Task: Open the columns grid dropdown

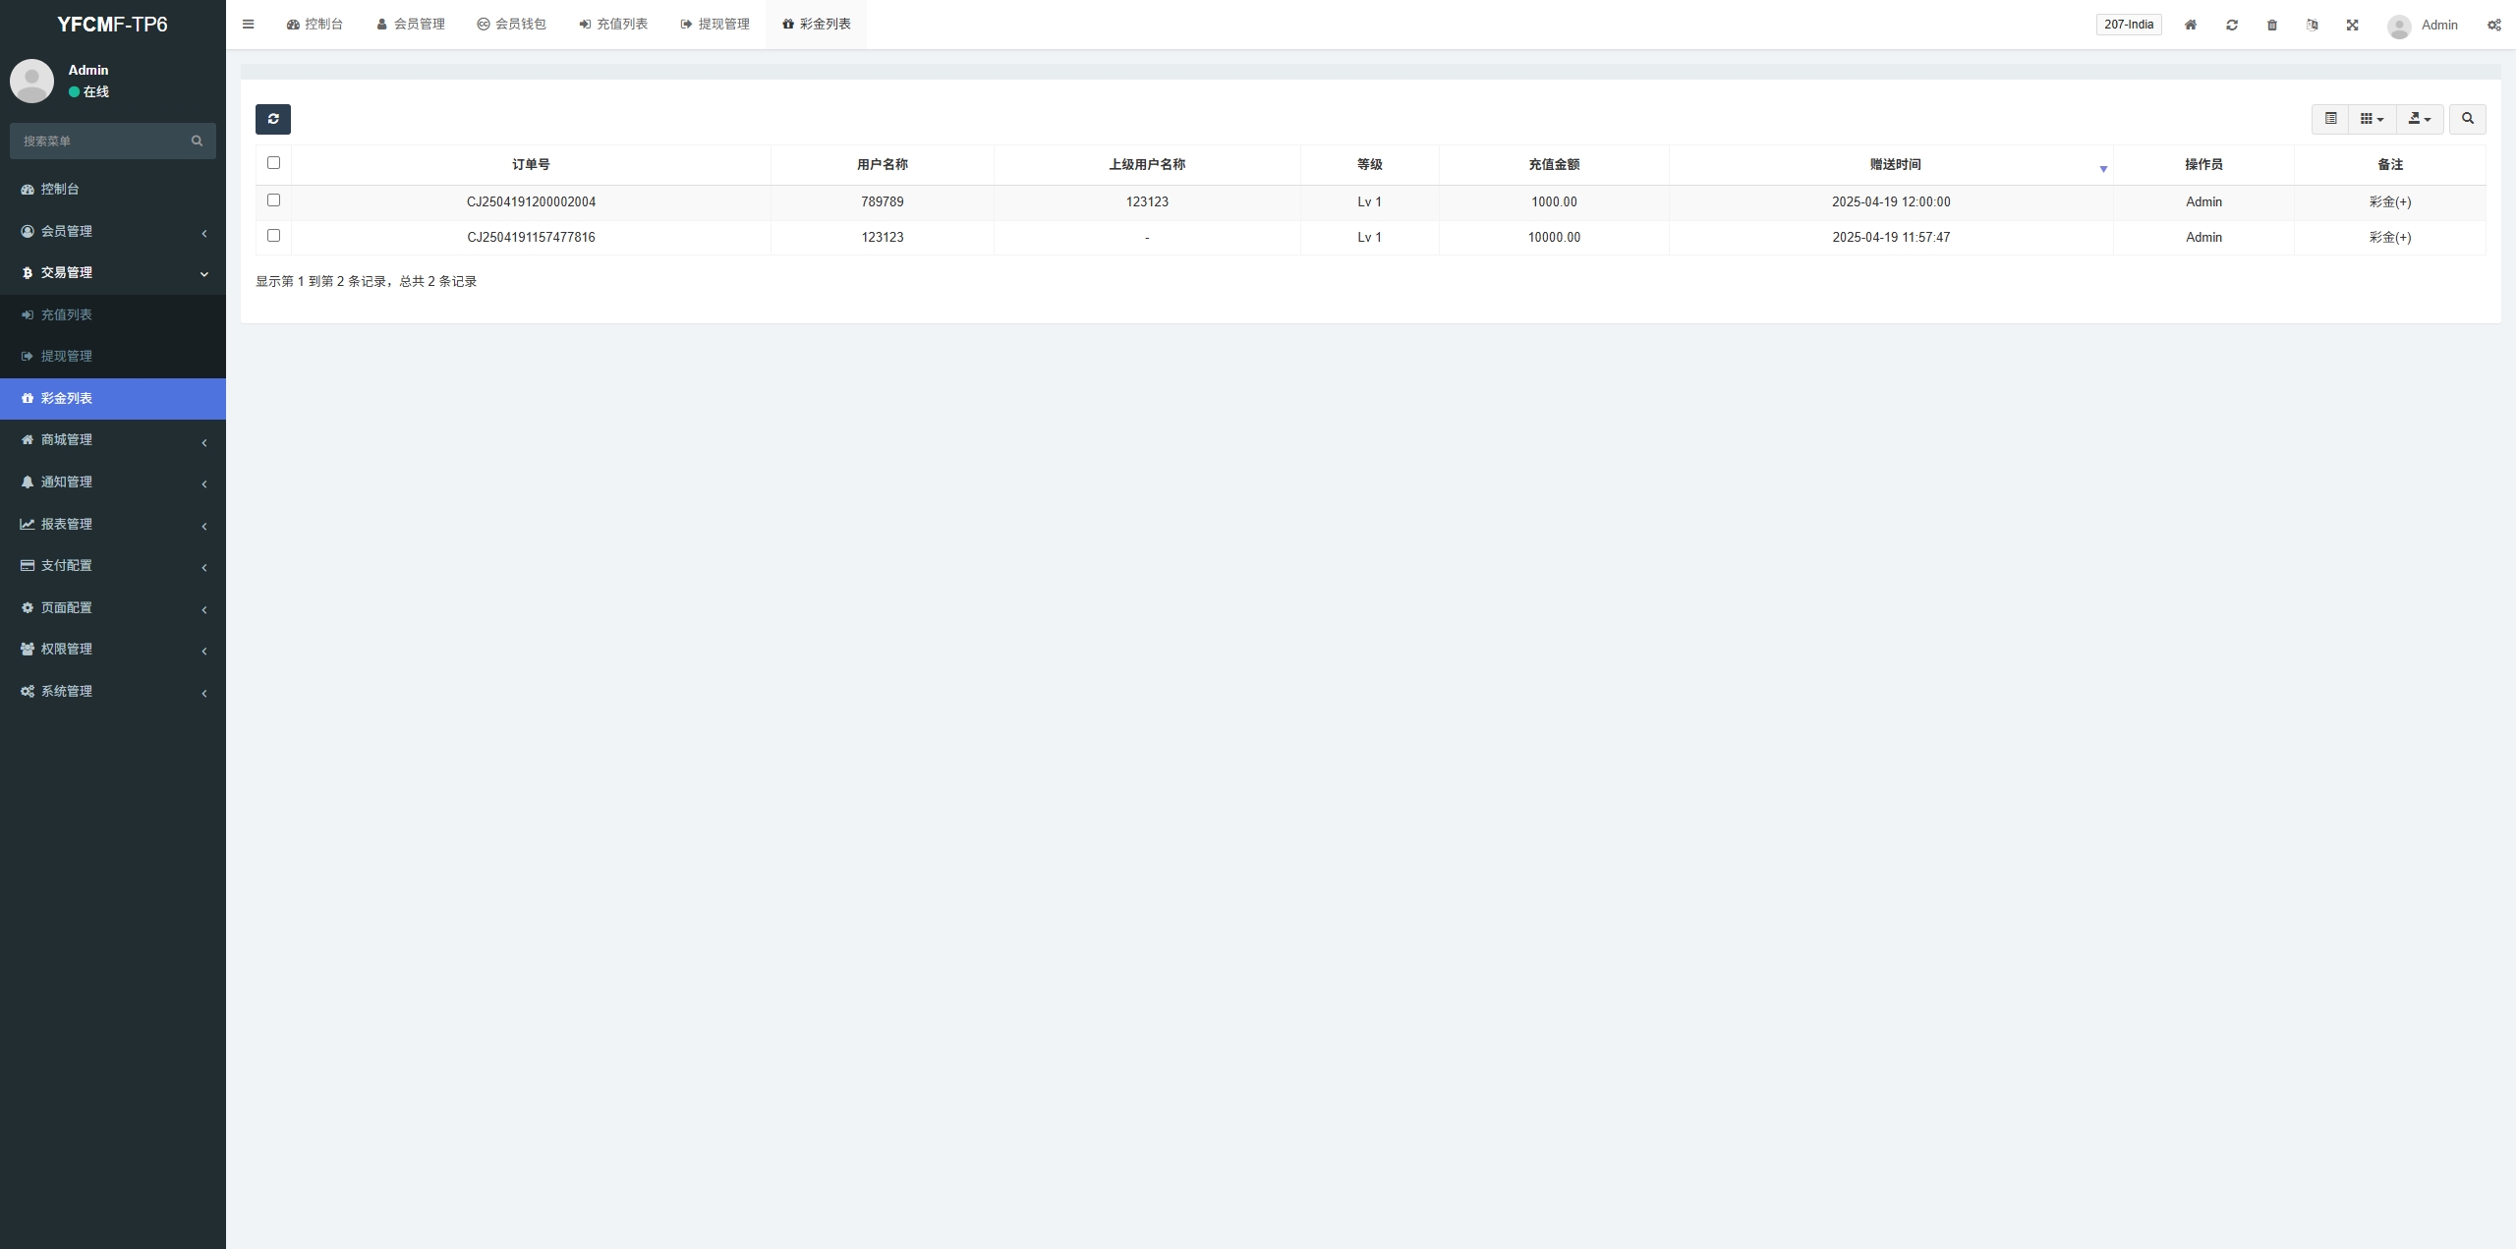Action: tap(2372, 119)
